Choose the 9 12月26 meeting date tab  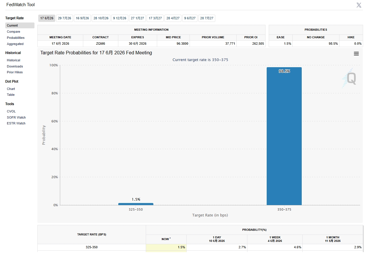[x=120, y=18]
